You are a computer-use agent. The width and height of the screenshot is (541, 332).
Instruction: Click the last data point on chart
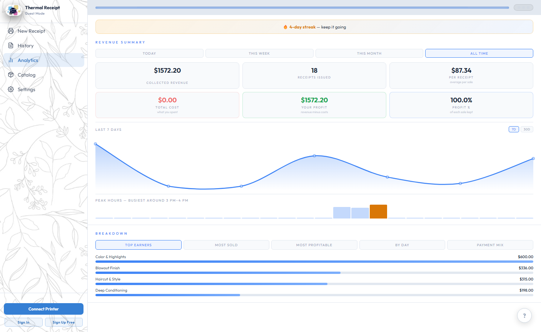point(533,158)
